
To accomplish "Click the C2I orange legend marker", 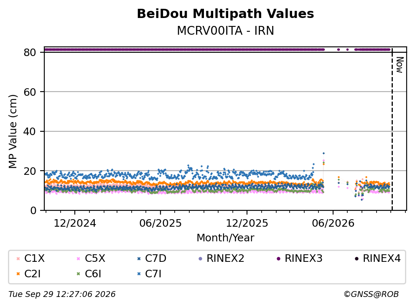I will tap(18, 274).
